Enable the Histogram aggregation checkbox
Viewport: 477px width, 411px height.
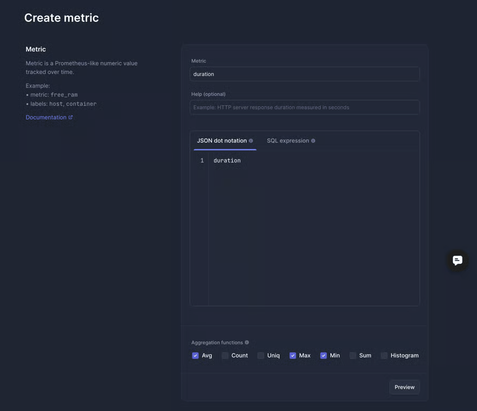tap(384, 355)
